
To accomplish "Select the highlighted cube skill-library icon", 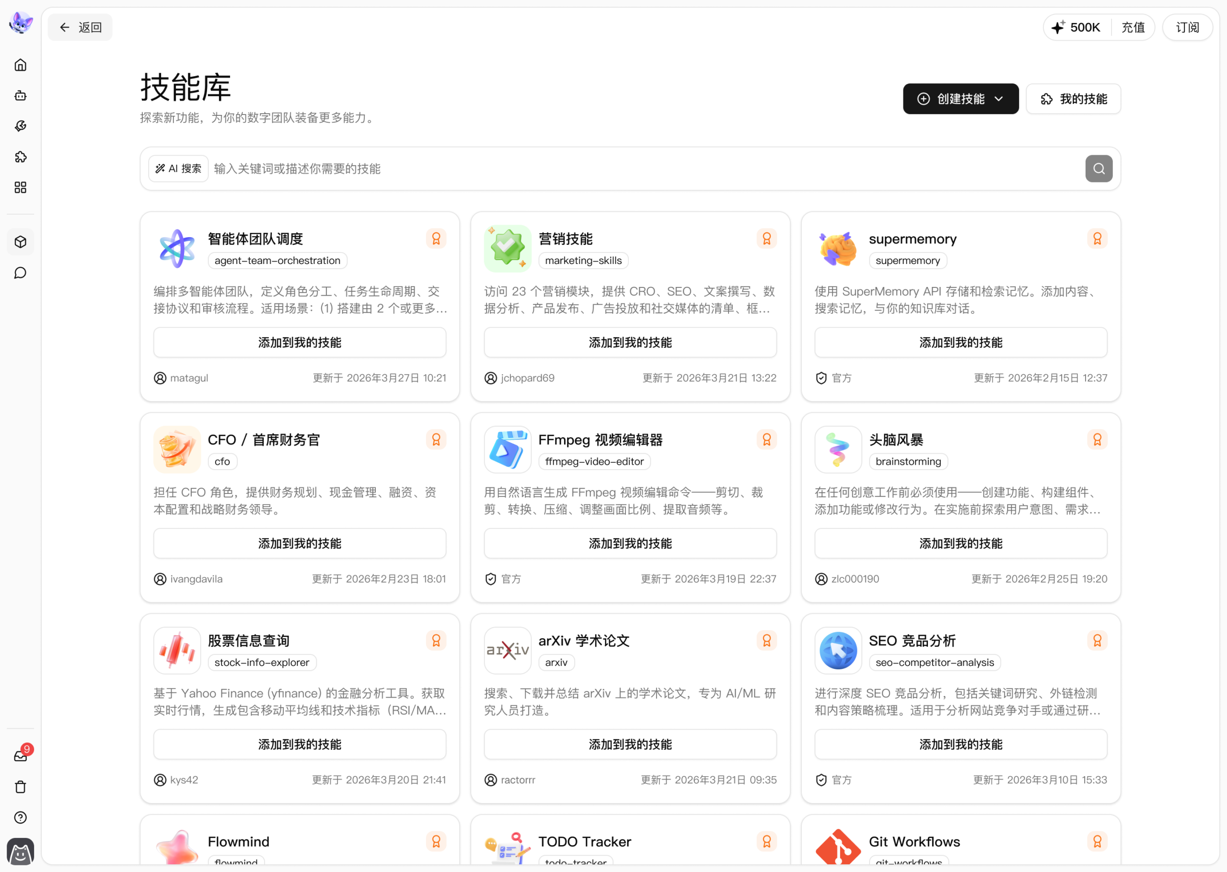I will 21,241.
